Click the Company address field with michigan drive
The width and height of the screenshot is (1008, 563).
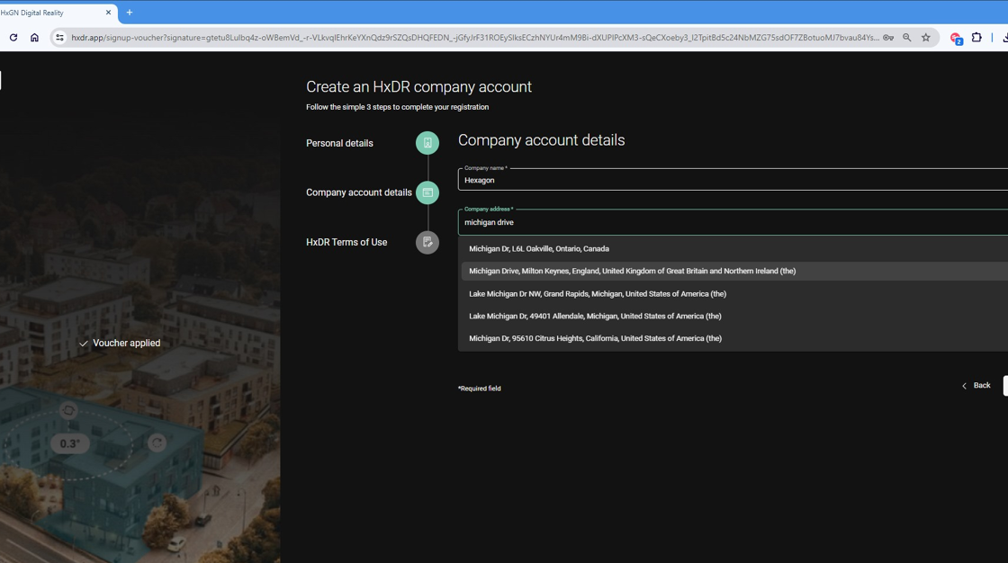tap(733, 222)
